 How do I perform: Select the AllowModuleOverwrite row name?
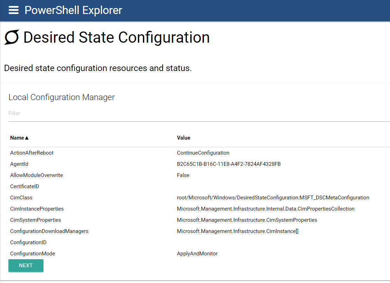(36, 175)
